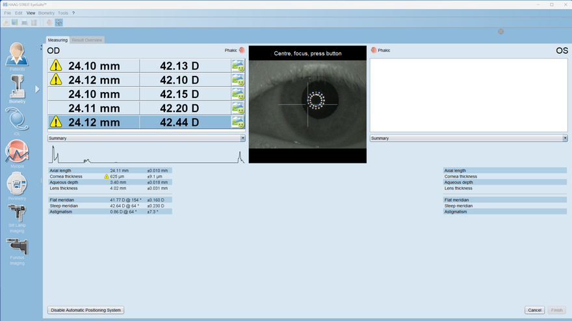Image resolution: width=572 pixels, height=321 pixels.
Task: Open the Biometry module
Action: tap(17, 89)
